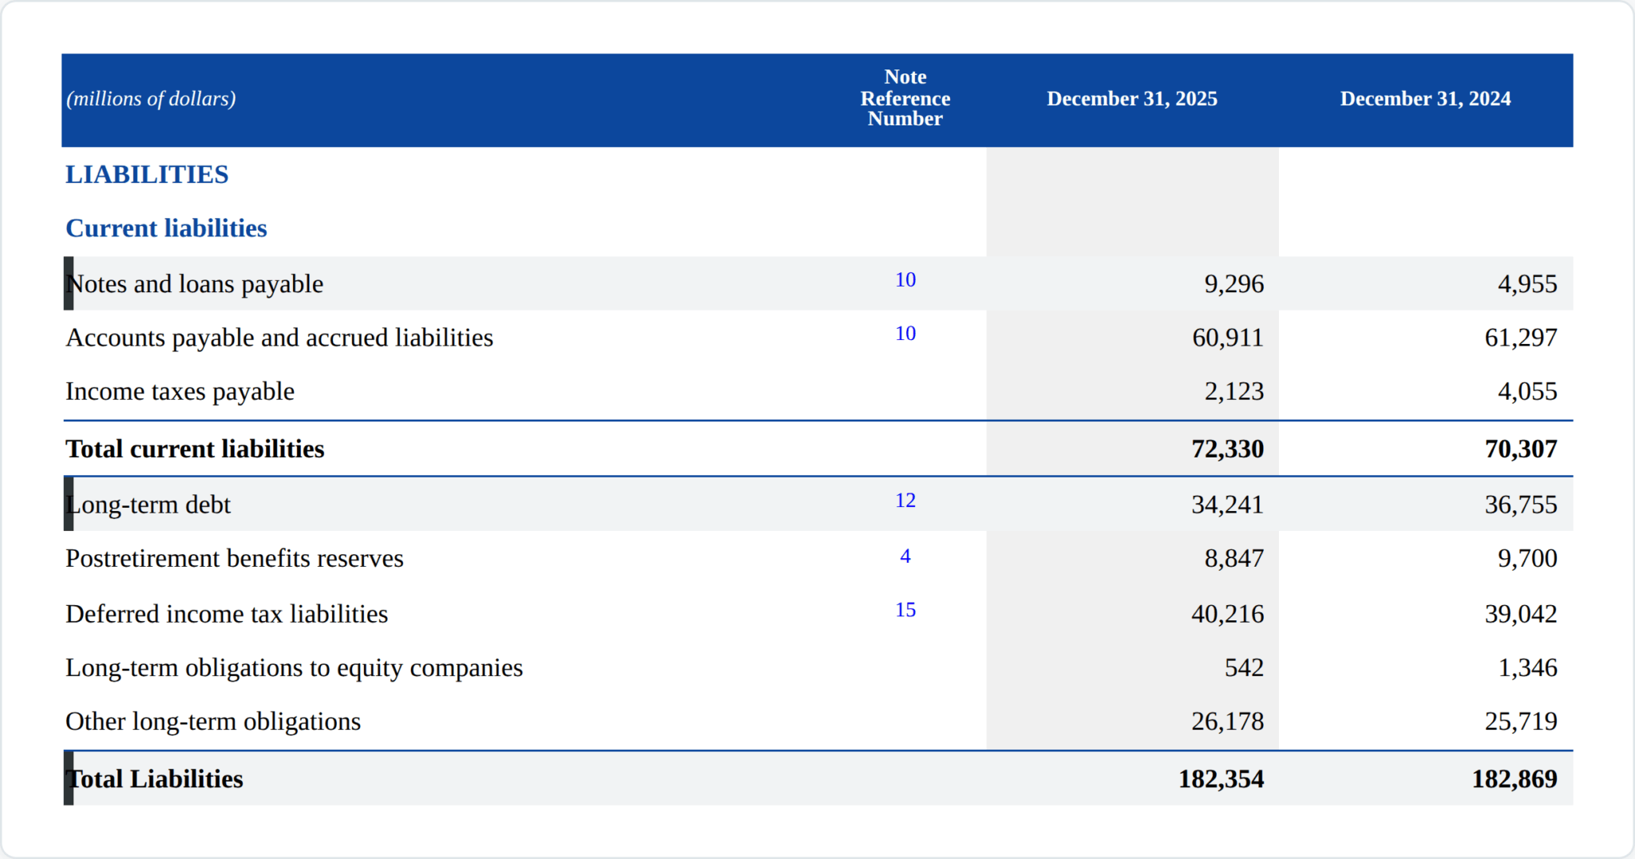Open note 15 link for Deferred income tax liabilities

click(x=905, y=609)
